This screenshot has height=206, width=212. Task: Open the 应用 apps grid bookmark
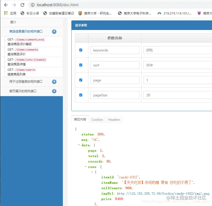coord(10,13)
